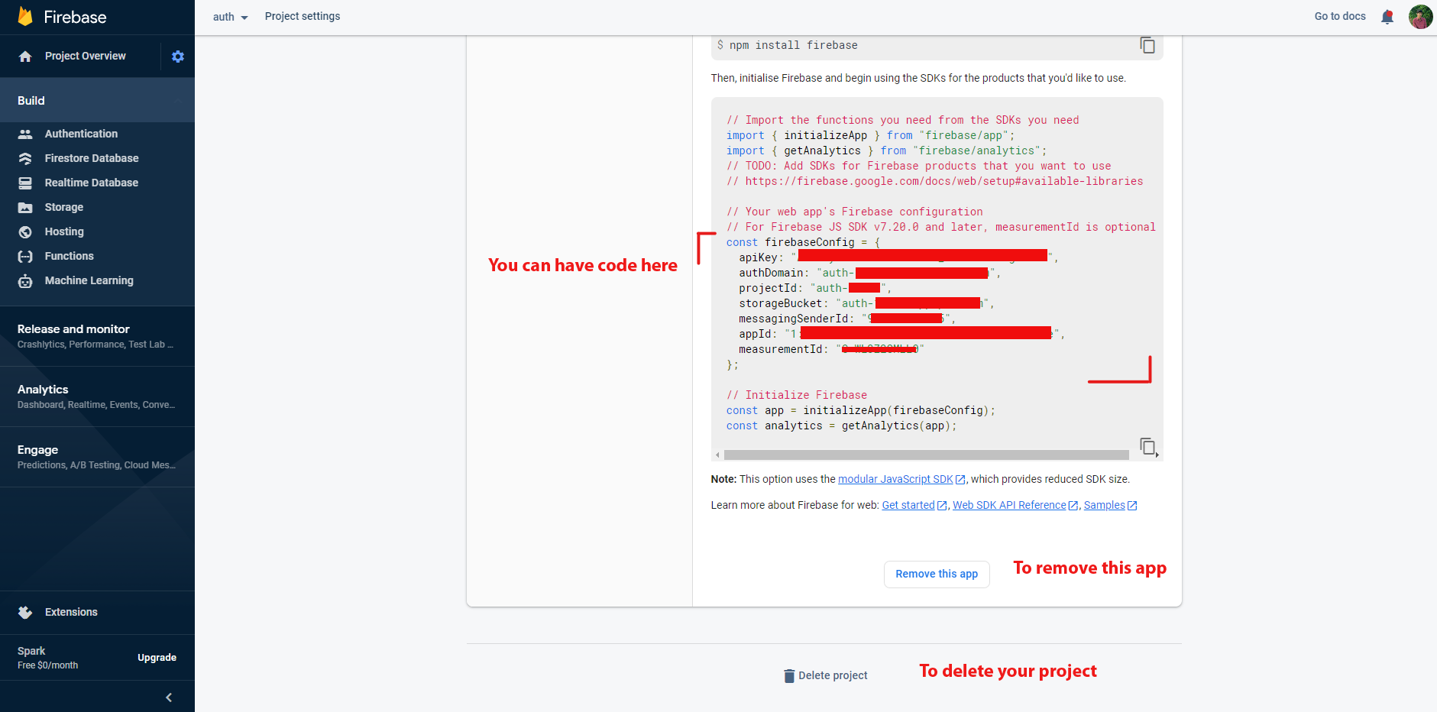Image resolution: width=1437 pixels, height=712 pixels.
Task: Open the Storage section
Action: [64, 207]
